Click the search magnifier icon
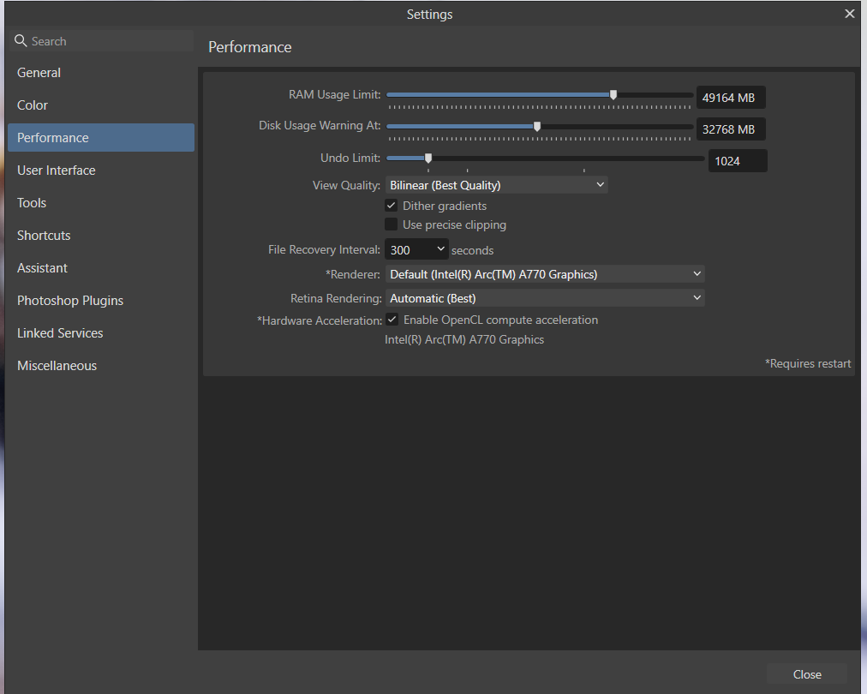This screenshot has height=694, width=867. tap(21, 41)
